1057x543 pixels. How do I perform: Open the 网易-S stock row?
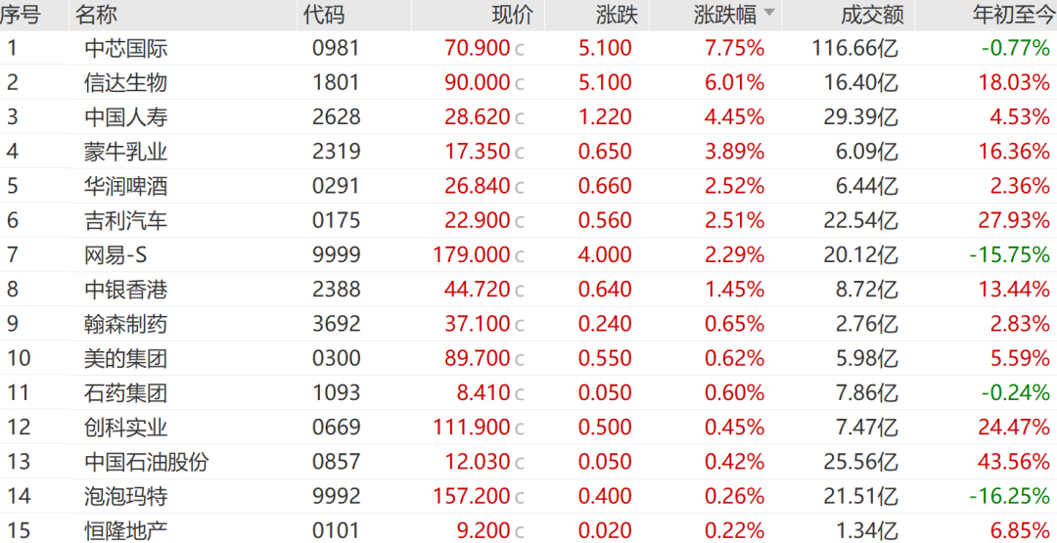115,255
